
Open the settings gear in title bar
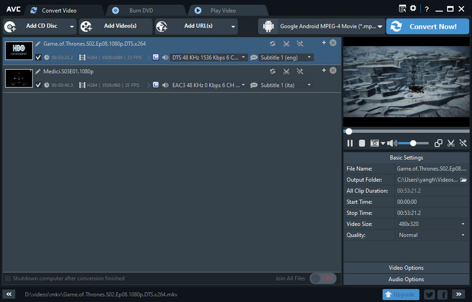[x=413, y=9]
